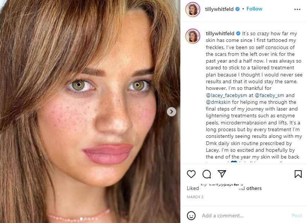View others who liked the post

[x=254, y=188]
